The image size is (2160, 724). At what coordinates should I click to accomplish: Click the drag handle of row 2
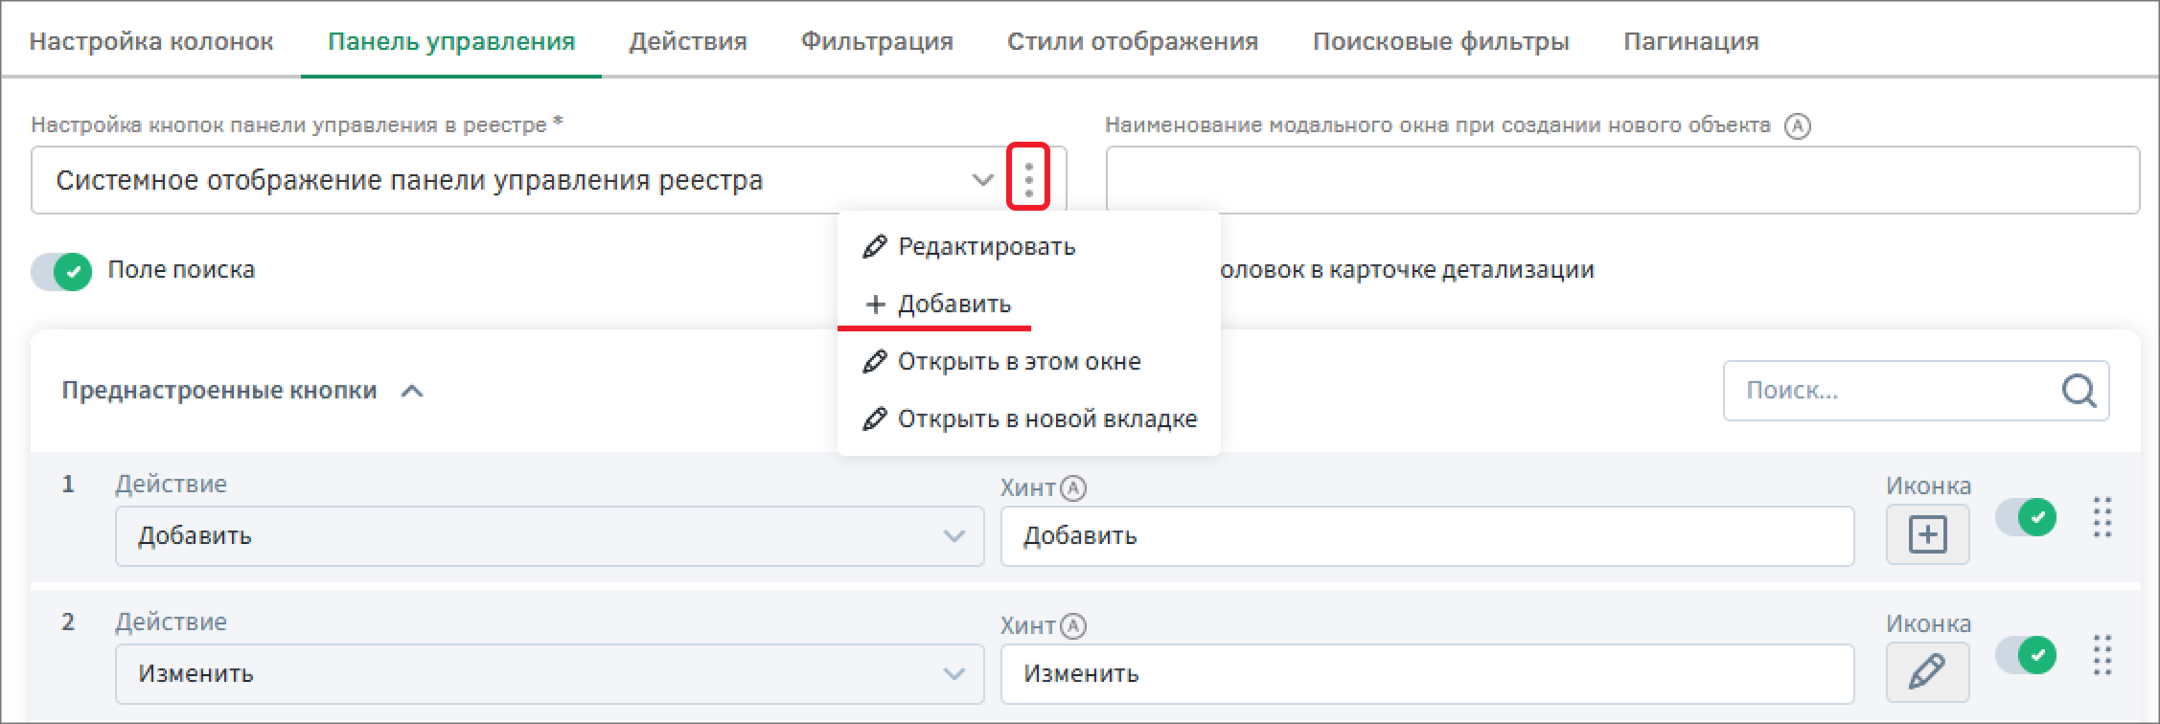tap(2103, 656)
